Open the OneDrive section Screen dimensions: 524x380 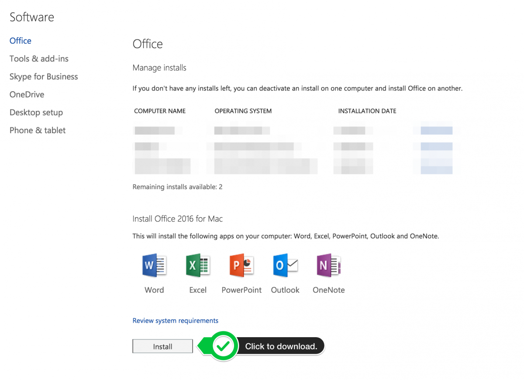click(27, 94)
